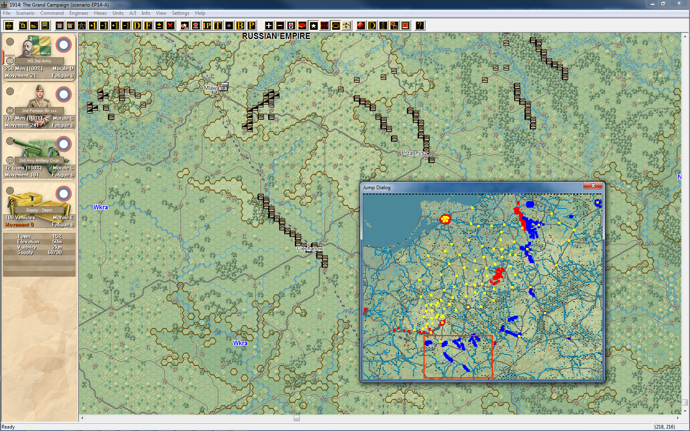Viewport: 690px width, 431px height.
Task: Click the yellow F toolbar icon
Action: click(x=148, y=25)
